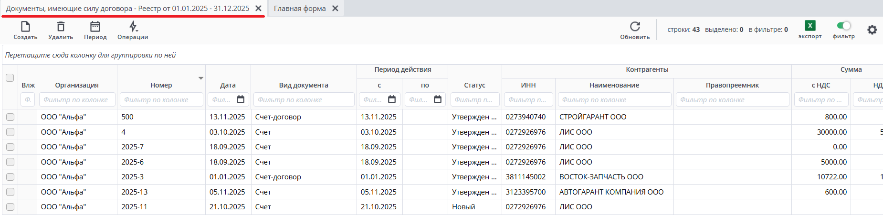Click the Организация column header
Viewport: 883px width, 215px height.
point(77,85)
